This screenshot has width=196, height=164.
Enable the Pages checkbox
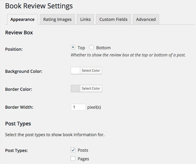click(x=73, y=158)
